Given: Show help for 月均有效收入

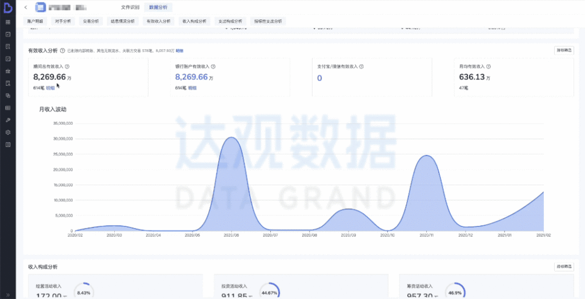Looking at the screenshot, I should (x=488, y=66).
